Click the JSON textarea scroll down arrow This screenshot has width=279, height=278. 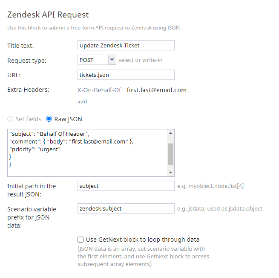click(171, 173)
